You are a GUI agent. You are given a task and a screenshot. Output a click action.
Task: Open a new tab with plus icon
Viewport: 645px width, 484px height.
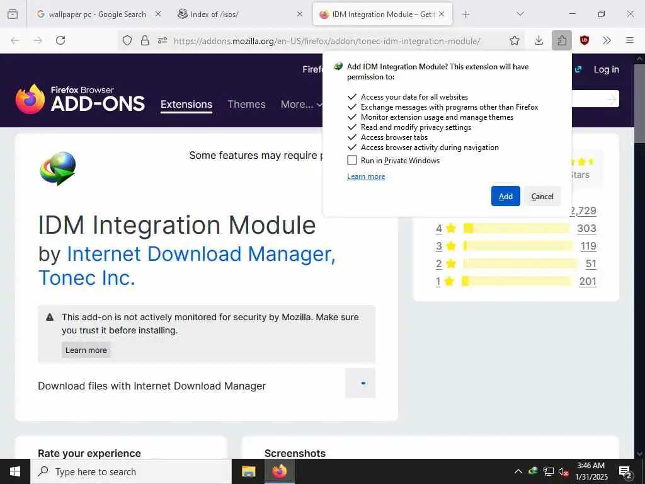[x=465, y=14]
